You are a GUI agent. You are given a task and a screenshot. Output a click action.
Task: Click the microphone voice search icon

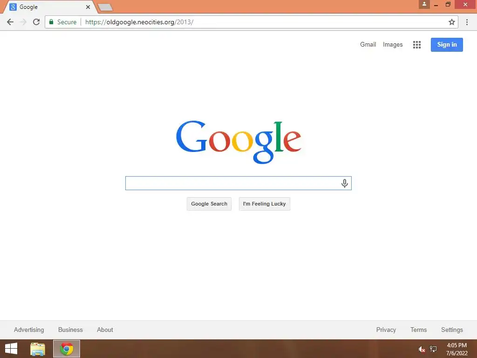click(344, 183)
